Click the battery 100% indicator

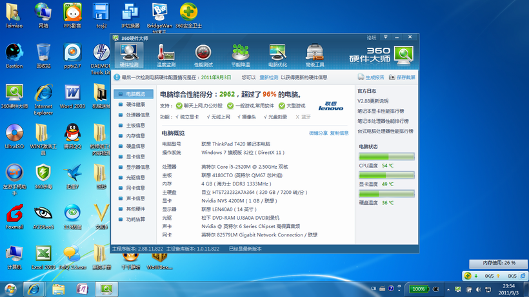tap(418, 289)
